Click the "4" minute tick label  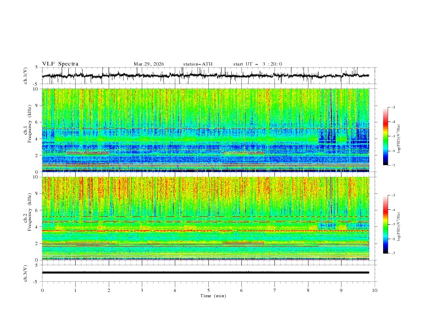coord(175,290)
